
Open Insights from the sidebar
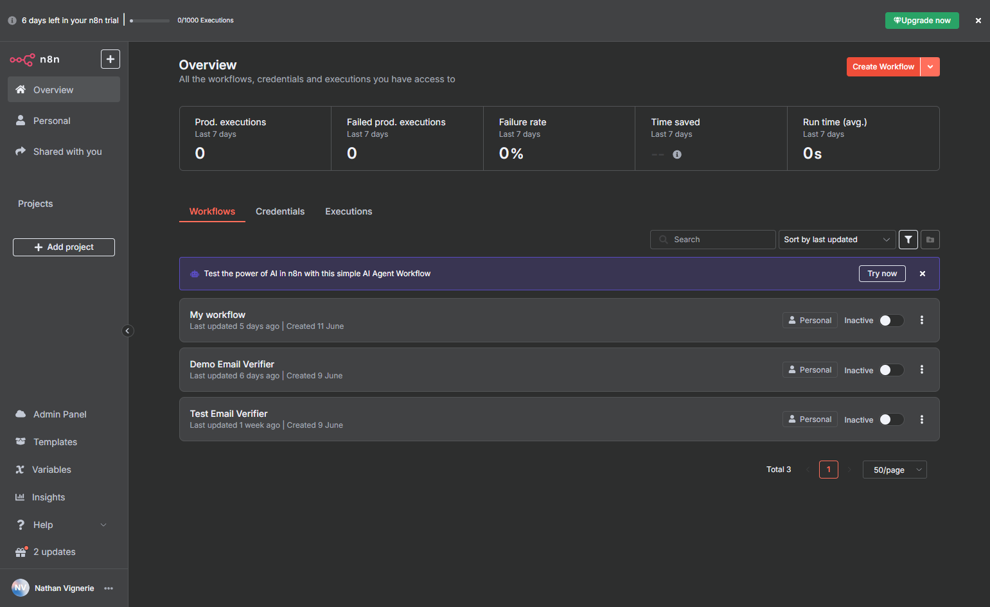coord(49,497)
